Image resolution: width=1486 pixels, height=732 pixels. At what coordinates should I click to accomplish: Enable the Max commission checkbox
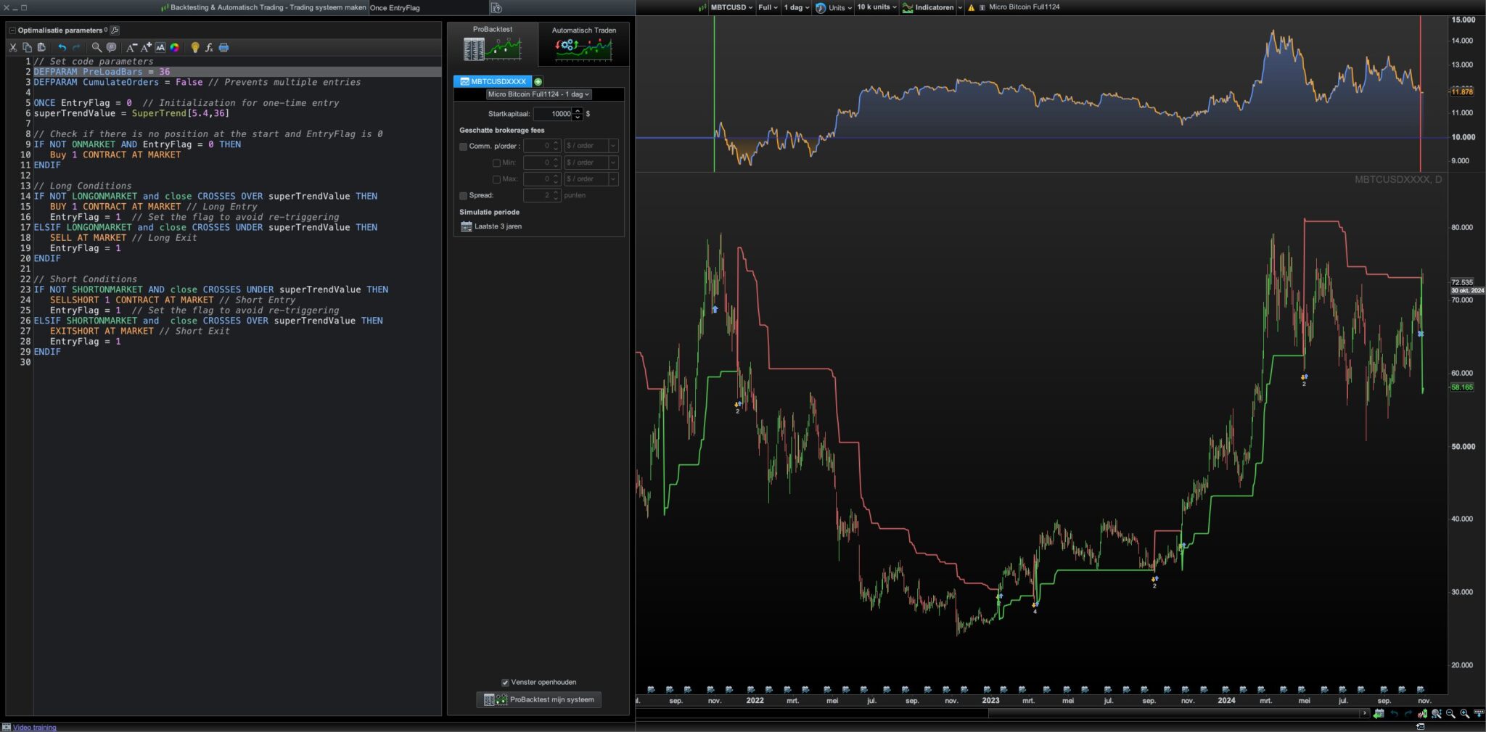(x=496, y=179)
